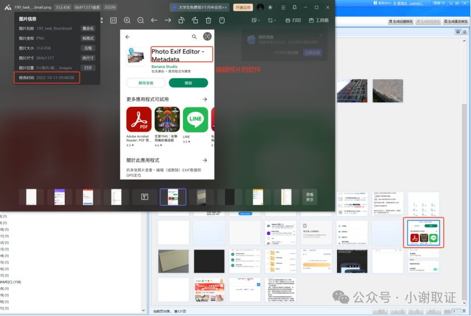Select the orange-header thumbnail in the filmstrip
Screen dimensions: 471x316
(258, 197)
